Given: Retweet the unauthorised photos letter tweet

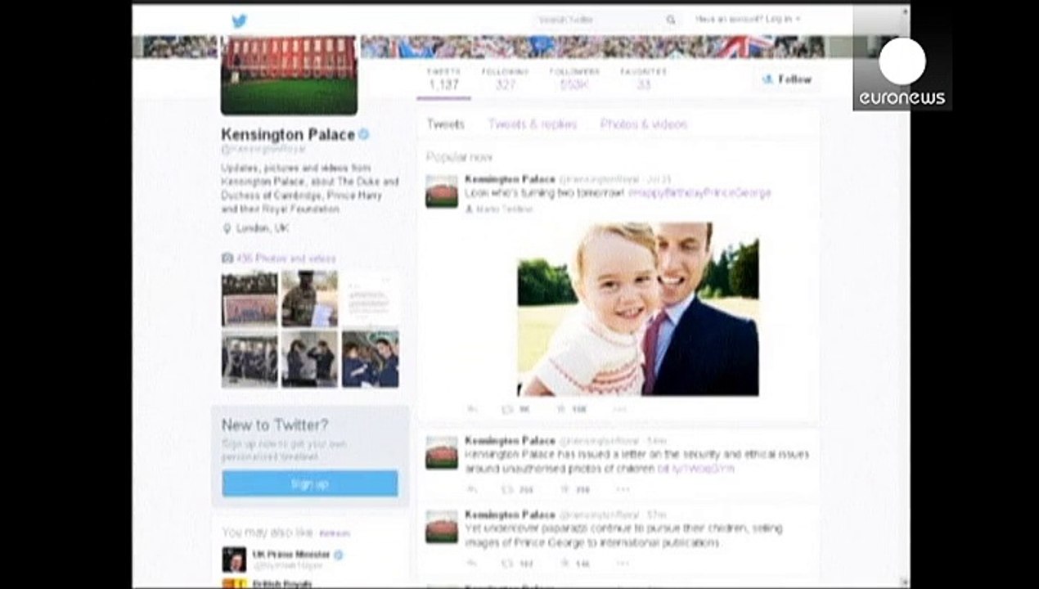Looking at the screenshot, I should point(507,489).
